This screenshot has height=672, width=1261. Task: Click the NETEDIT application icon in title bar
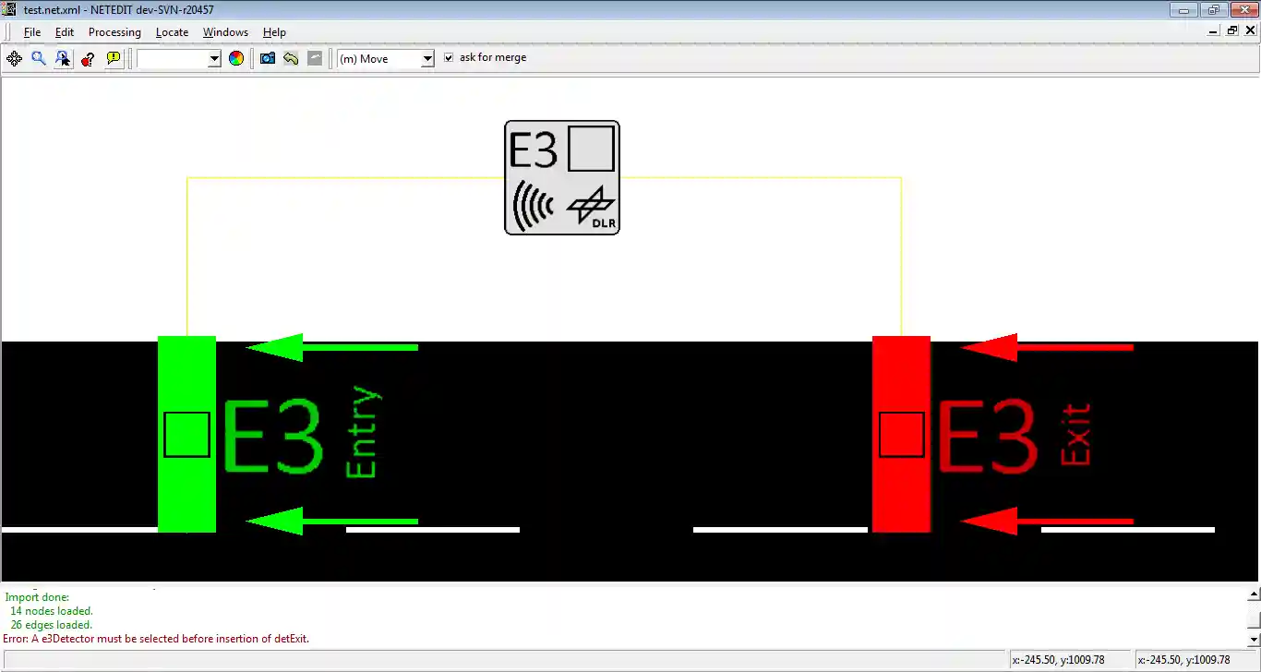[x=10, y=9]
